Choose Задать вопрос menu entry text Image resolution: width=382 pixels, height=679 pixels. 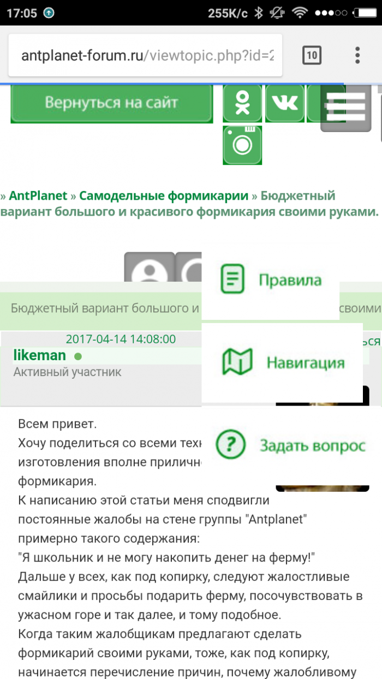(x=312, y=445)
